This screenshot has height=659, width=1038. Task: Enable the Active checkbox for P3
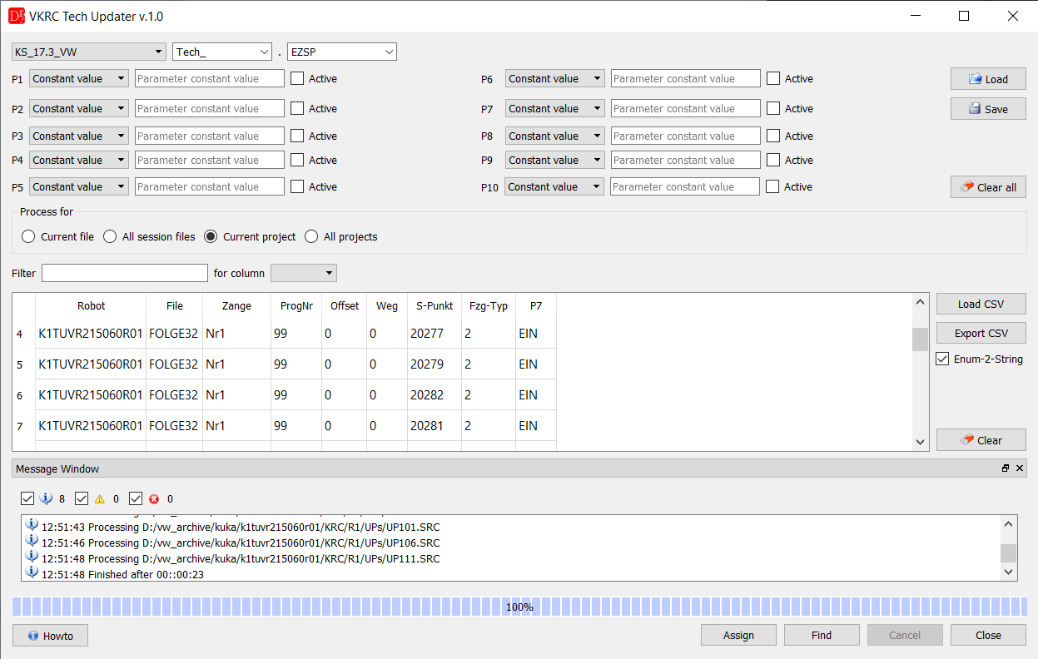pos(297,136)
